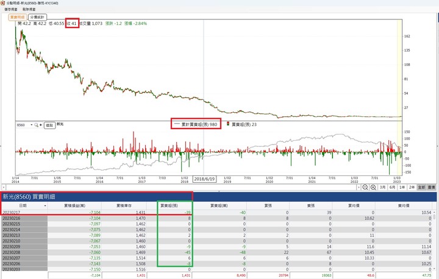
Task: Open the 日期 column sort dropdown arrow
Action: click(x=45, y=206)
